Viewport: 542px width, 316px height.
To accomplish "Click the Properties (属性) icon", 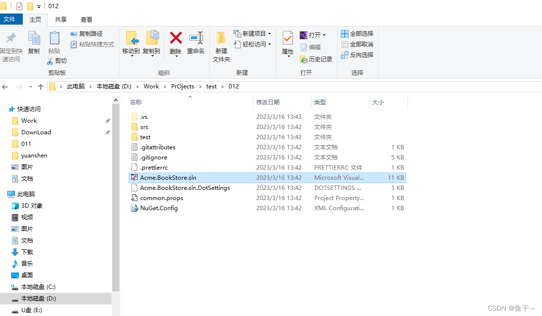I will (288, 39).
